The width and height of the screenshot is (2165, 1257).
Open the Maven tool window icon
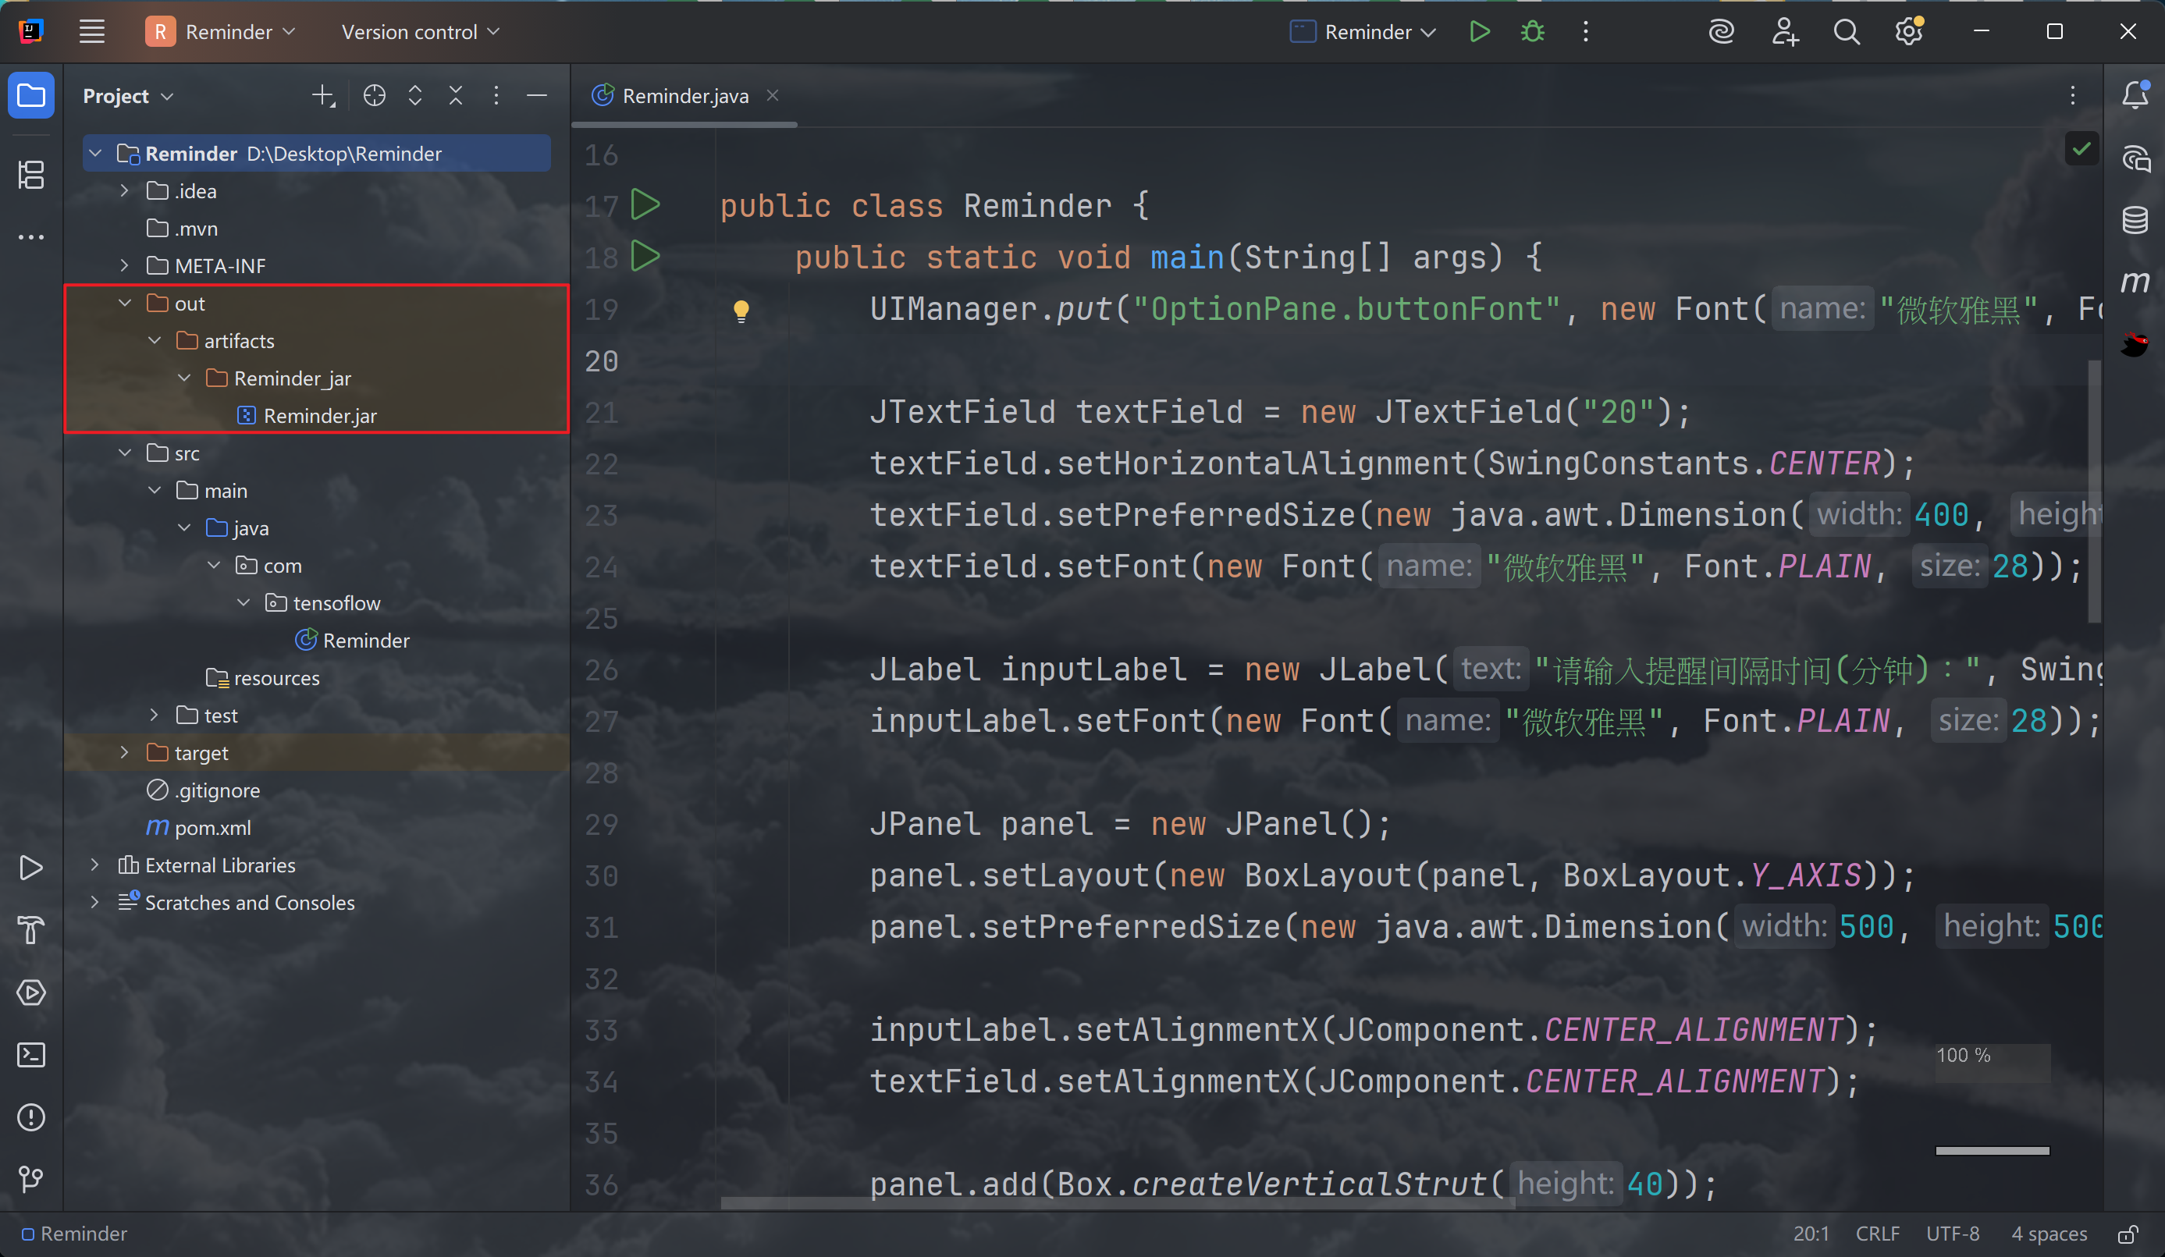[2135, 282]
